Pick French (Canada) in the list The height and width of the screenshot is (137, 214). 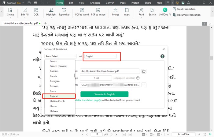(59, 66)
